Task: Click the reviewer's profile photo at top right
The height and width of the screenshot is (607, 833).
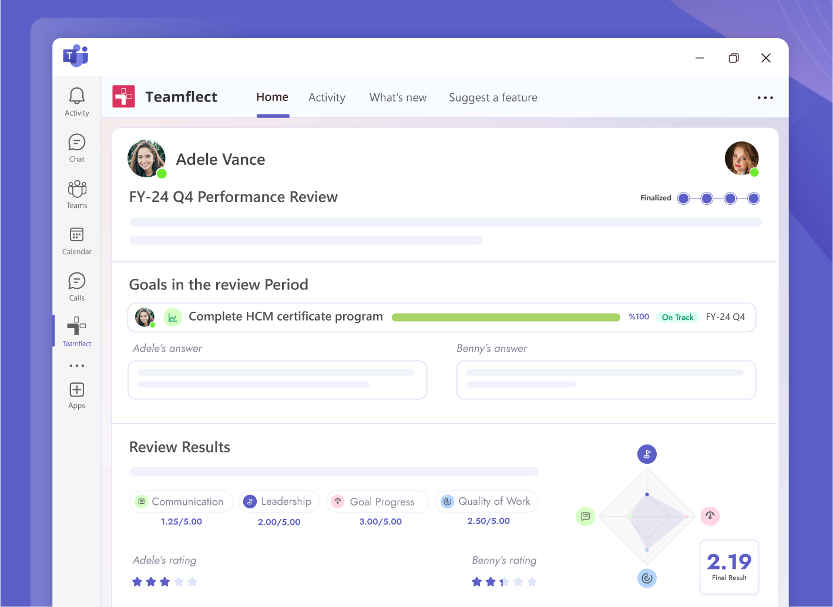Action: 742,159
